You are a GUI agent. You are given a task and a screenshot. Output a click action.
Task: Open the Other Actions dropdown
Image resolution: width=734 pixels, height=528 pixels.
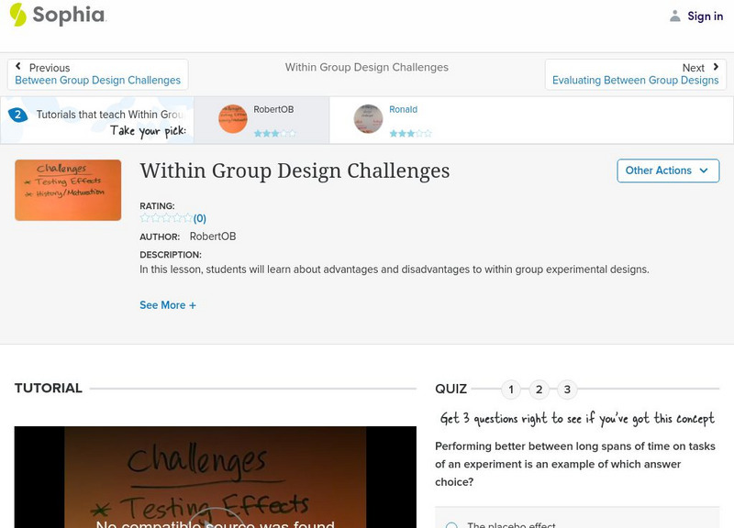(x=667, y=170)
